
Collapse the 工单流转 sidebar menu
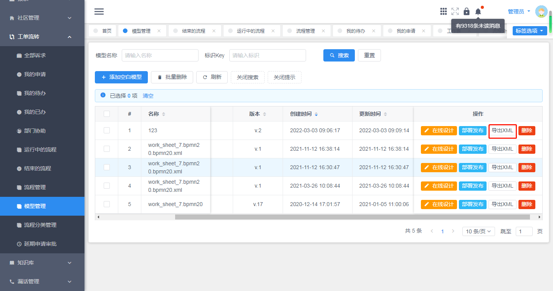[x=70, y=37]
